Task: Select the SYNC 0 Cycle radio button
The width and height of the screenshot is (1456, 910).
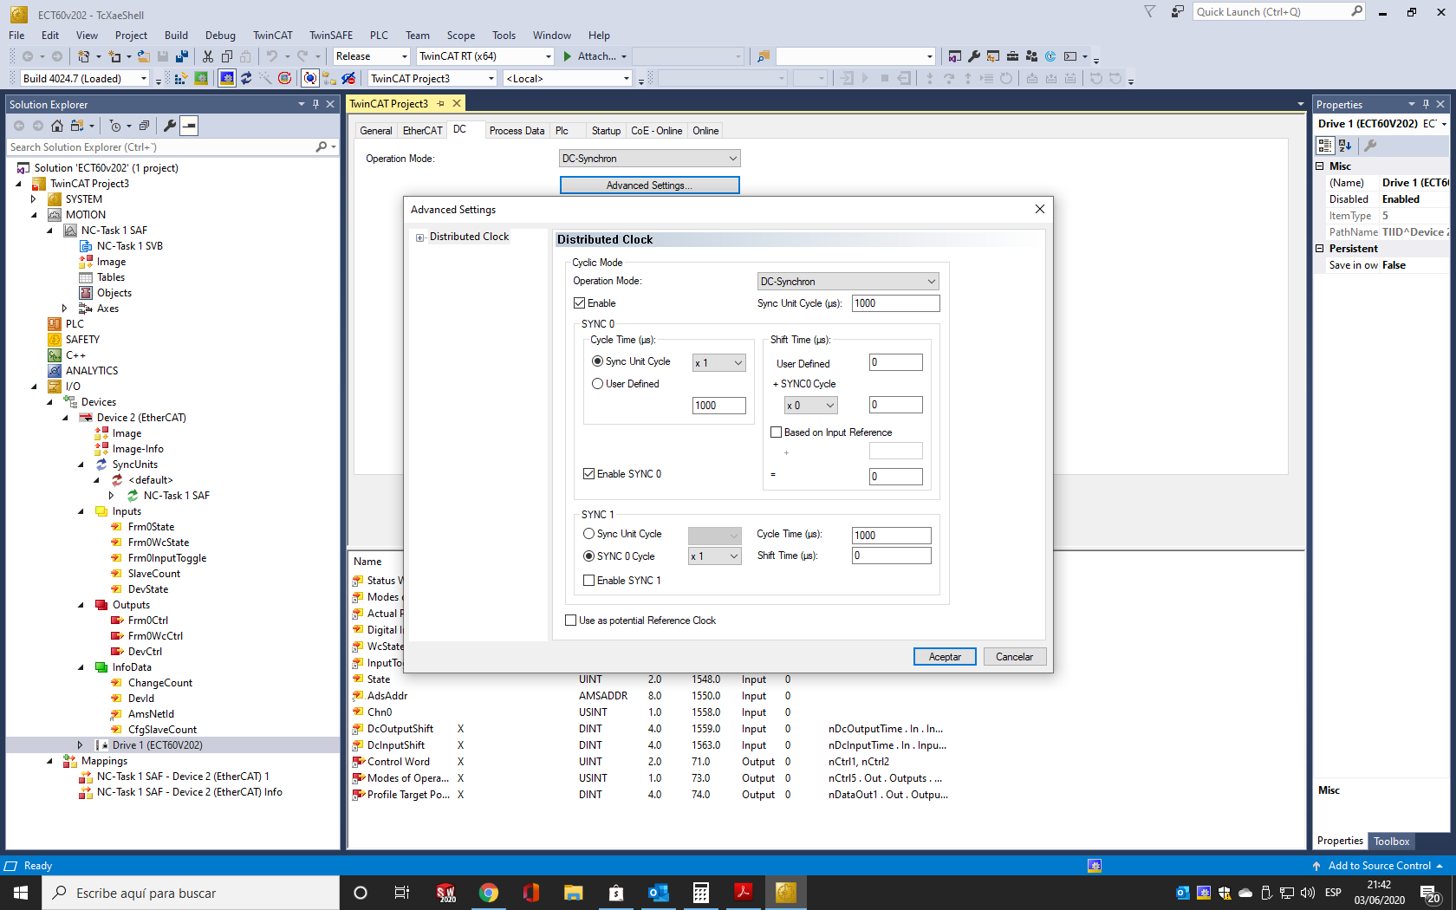Action: click(x=588, y=556)
